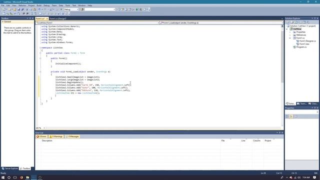Switch to the Form1.cs [Design] tab
320x180 pixels.
coord(58,18)
